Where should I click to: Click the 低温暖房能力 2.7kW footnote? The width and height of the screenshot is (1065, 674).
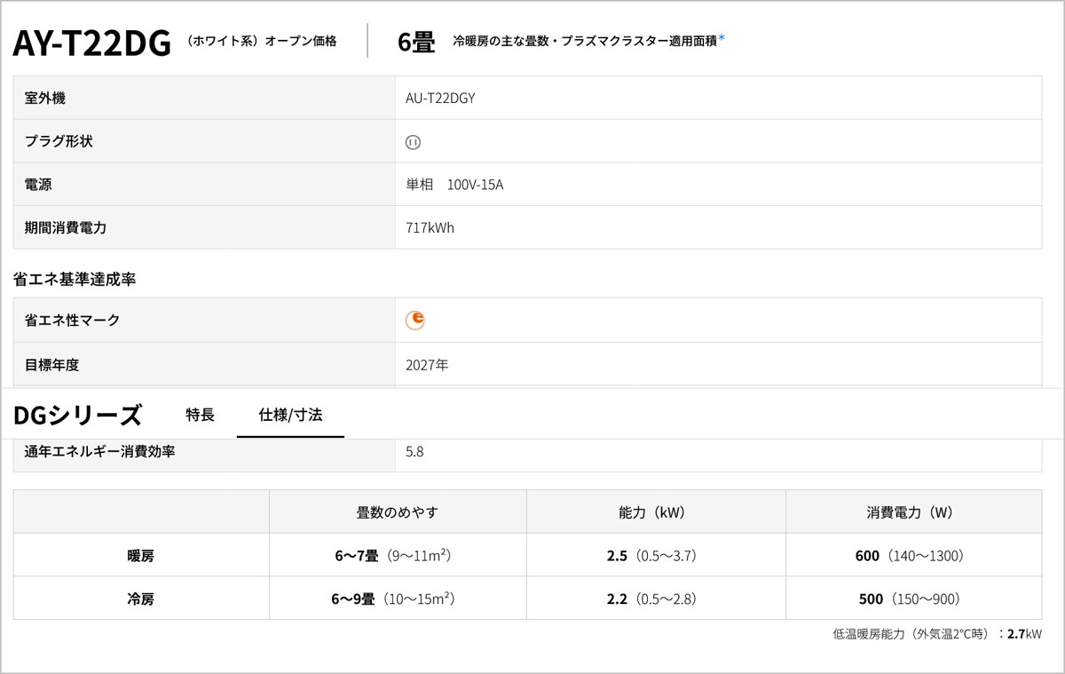click(x=937, y=635)
